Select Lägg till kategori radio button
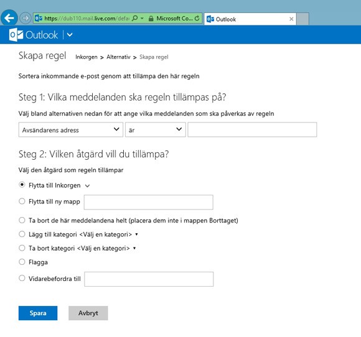This screenshot has width=361, height=337. coord(22,234)
